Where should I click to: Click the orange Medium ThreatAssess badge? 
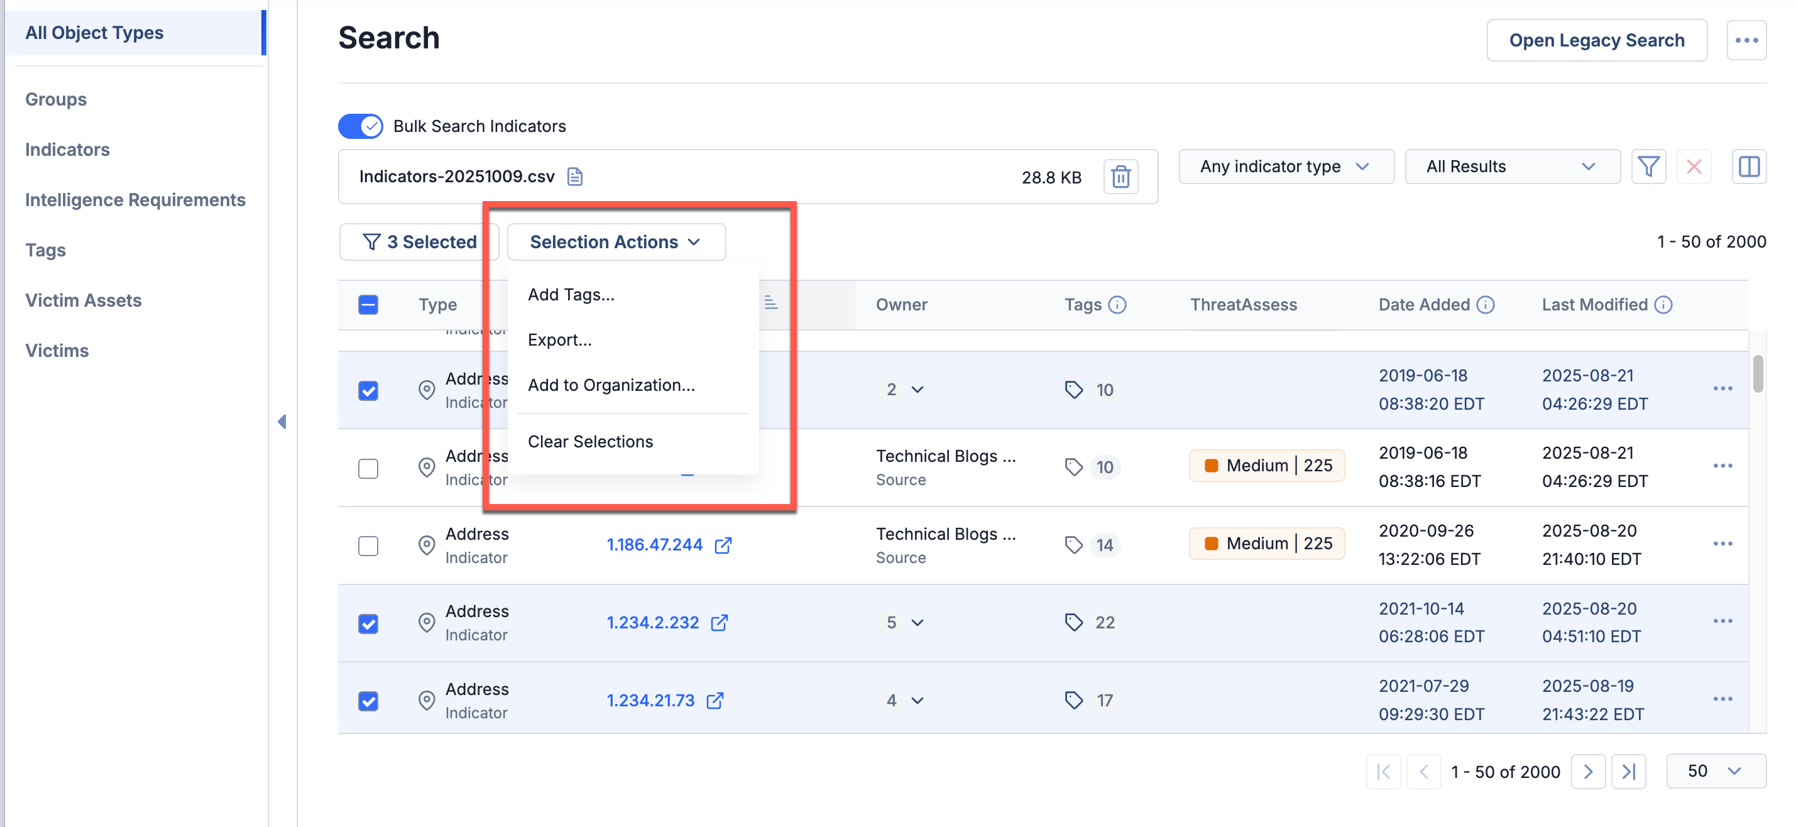pyautogui.click(x=1266, y=465)
